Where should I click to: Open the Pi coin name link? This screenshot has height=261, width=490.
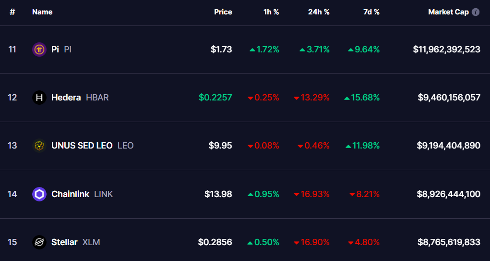pyautogui.click(x=55, y=49)
